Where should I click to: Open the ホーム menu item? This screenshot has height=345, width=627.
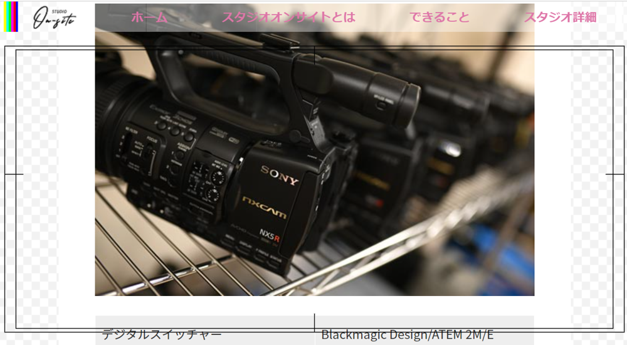coord(149,17)
